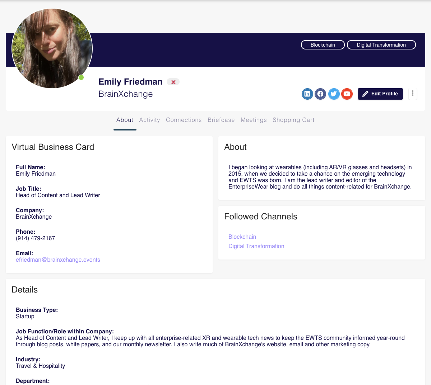Viewport: 431px width, 385px height.
Task: Switch to the About tab
Action: [125, 120]
